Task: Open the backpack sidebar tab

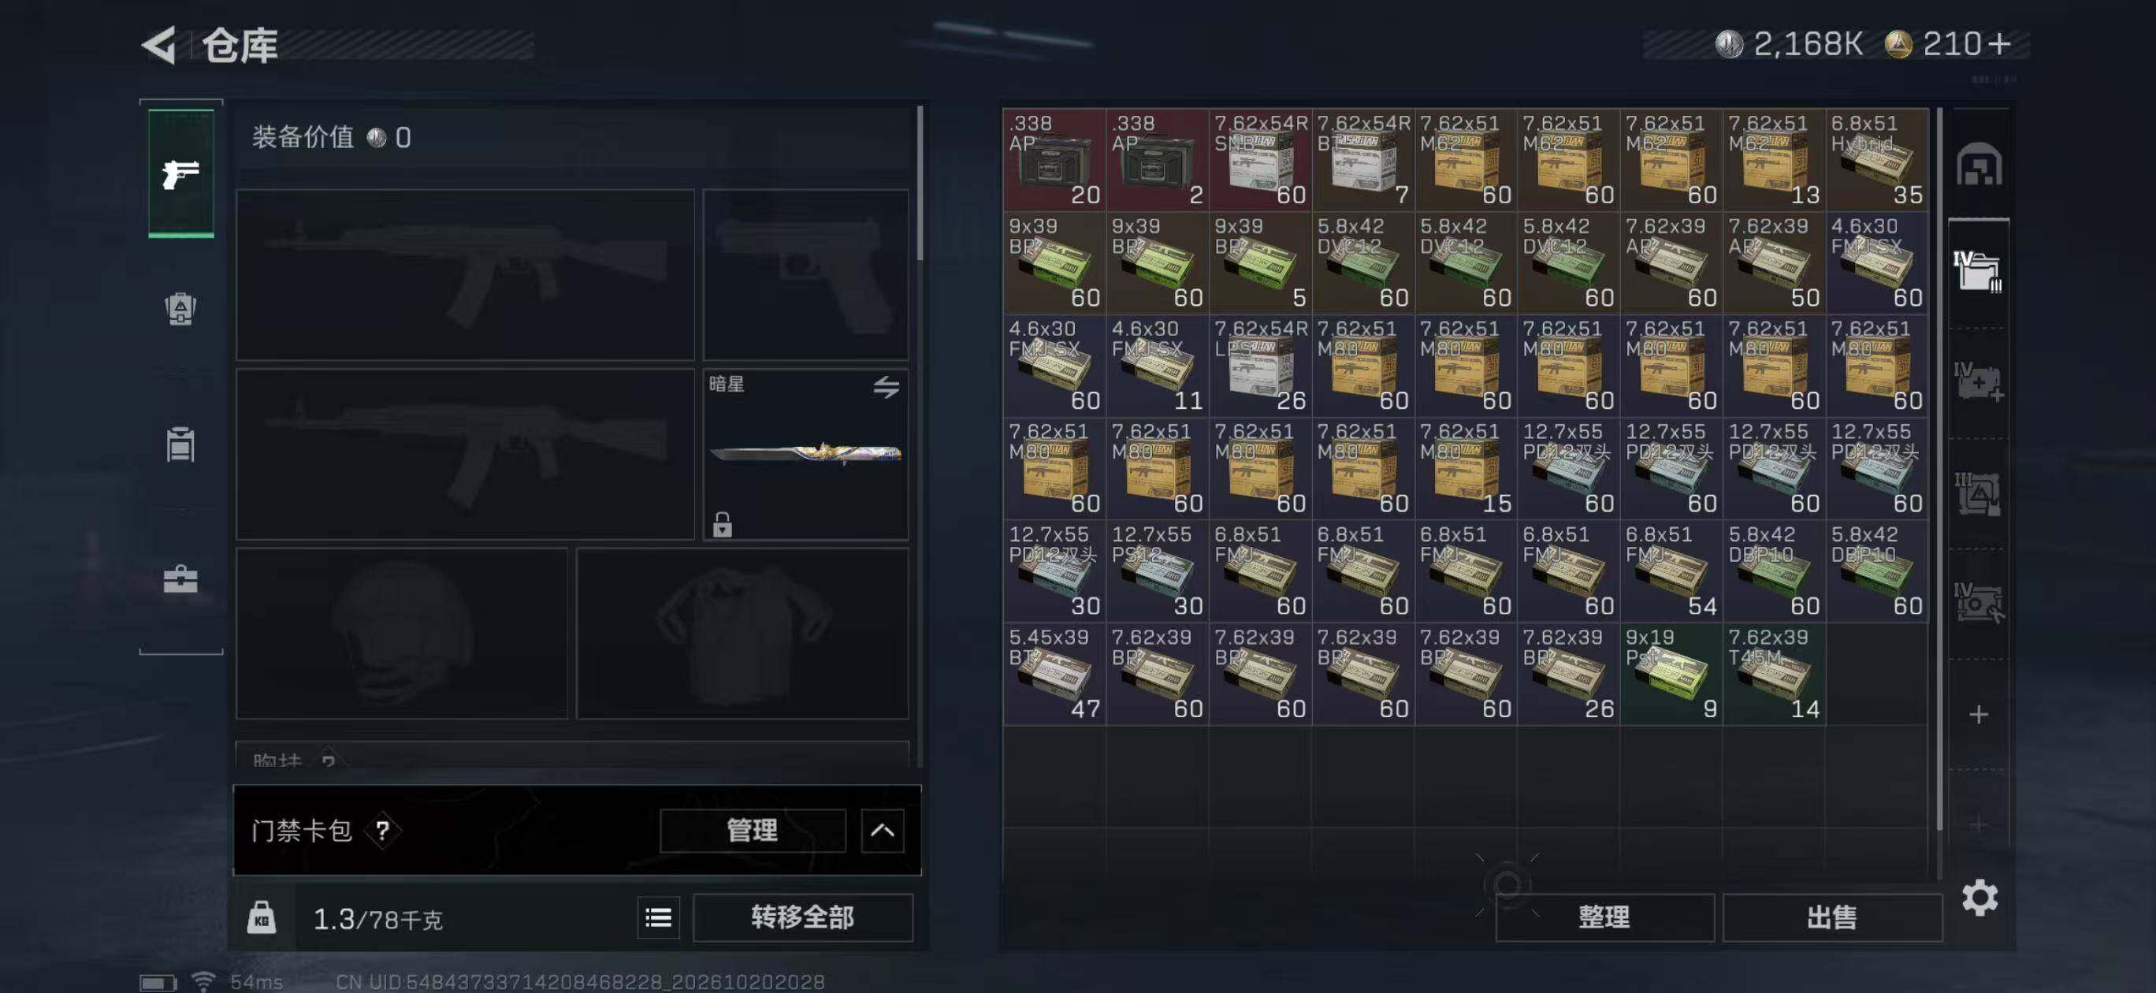Action: 180,309
